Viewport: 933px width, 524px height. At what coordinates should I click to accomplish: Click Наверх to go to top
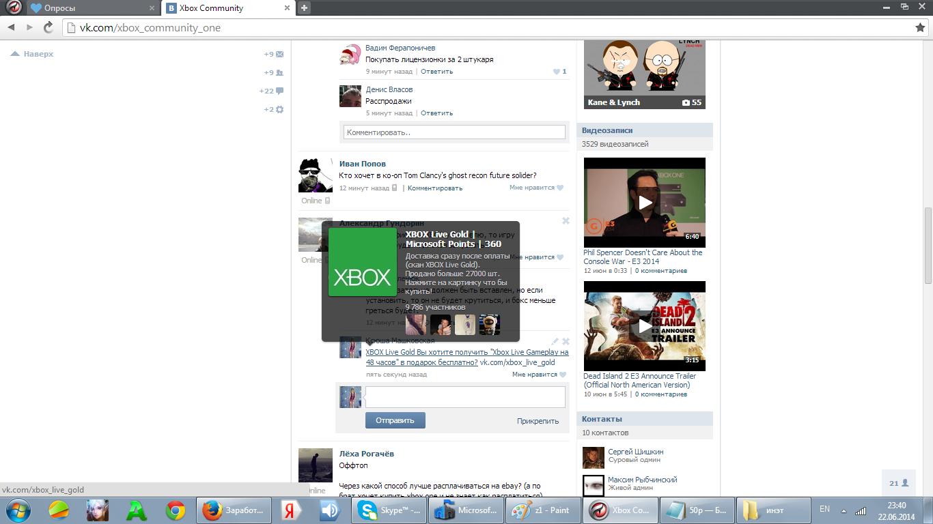pos(33,54)
